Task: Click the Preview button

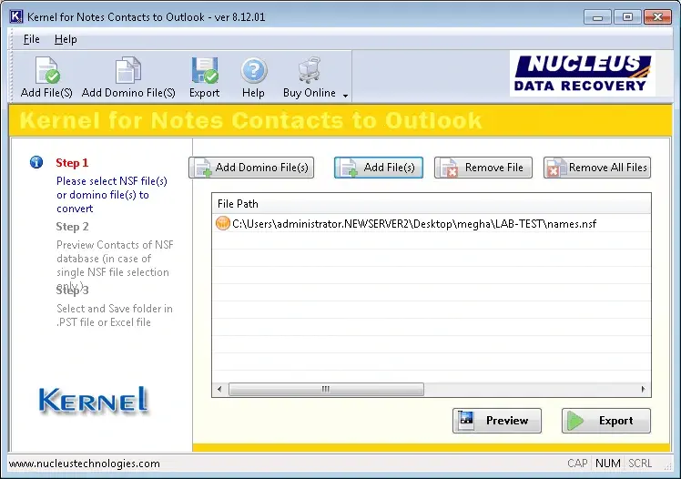Action: coord(497,421)
